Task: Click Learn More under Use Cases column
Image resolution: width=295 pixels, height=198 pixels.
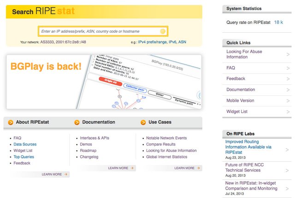Action: point(187,168)
